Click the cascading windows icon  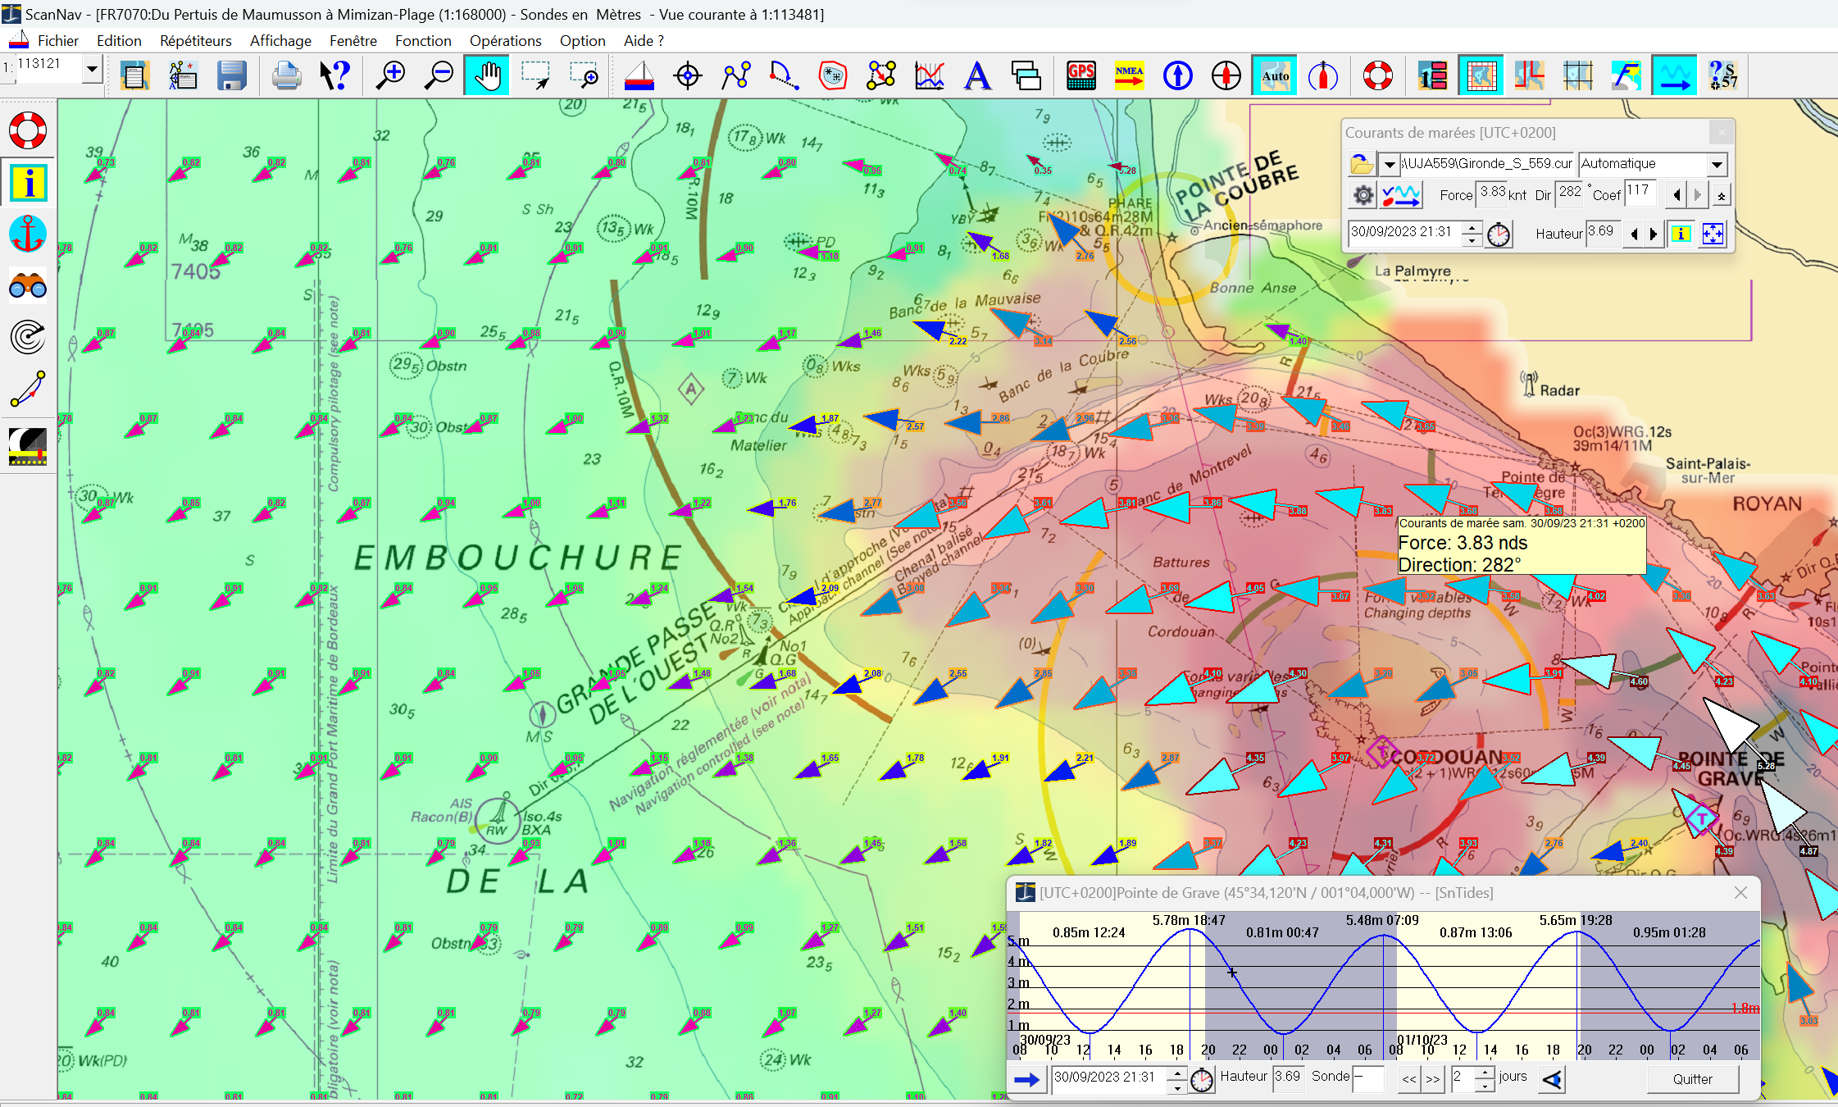tap(1026, 75)
